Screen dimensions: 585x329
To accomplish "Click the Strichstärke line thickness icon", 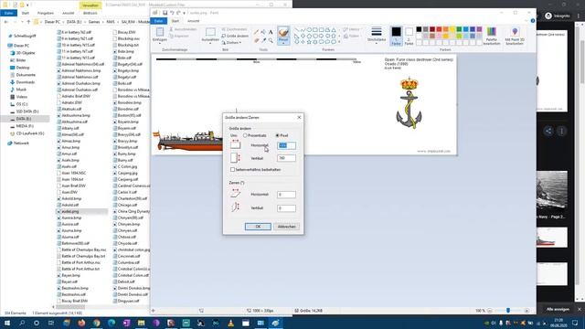I will click(x=377, y=32).
